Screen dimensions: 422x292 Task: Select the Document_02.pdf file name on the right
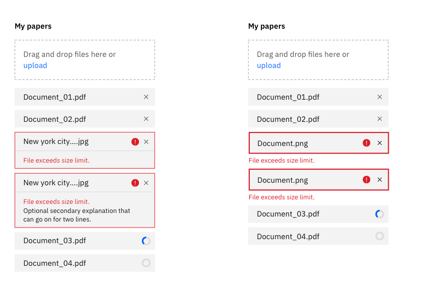(288, 119)
